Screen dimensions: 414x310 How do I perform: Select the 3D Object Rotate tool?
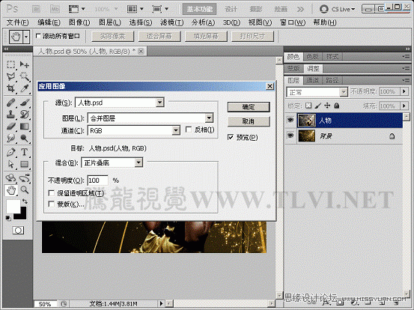[x=10, y=178]
